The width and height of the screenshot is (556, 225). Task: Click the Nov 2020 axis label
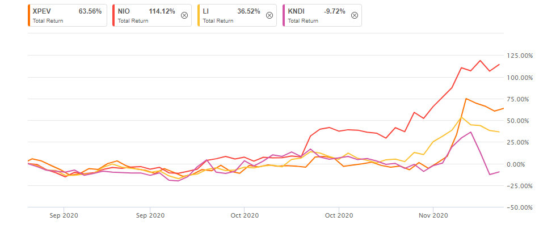pyautogui.click(x=433, y=215)
